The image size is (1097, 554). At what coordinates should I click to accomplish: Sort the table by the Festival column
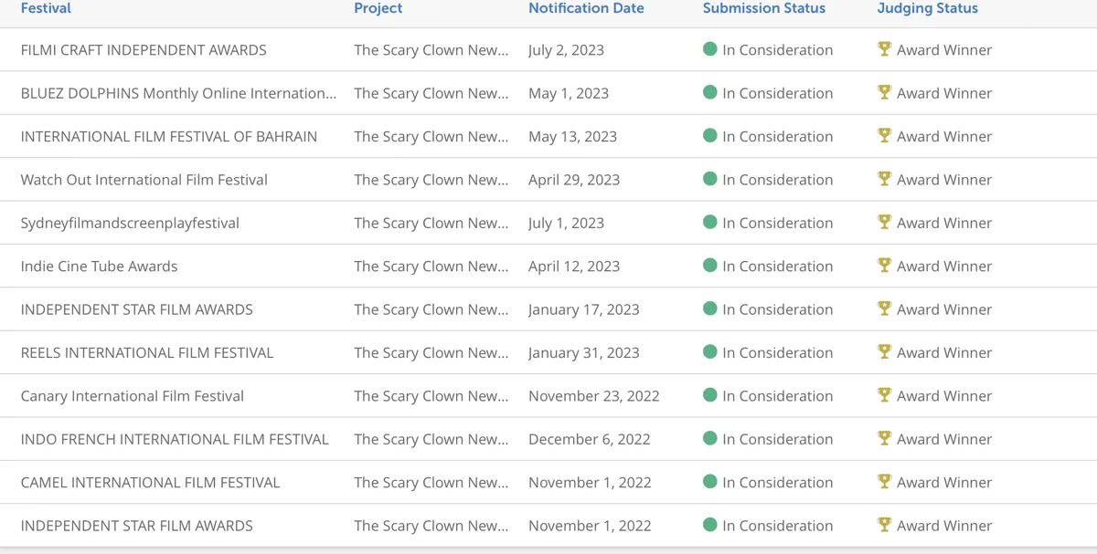point(46,8)
